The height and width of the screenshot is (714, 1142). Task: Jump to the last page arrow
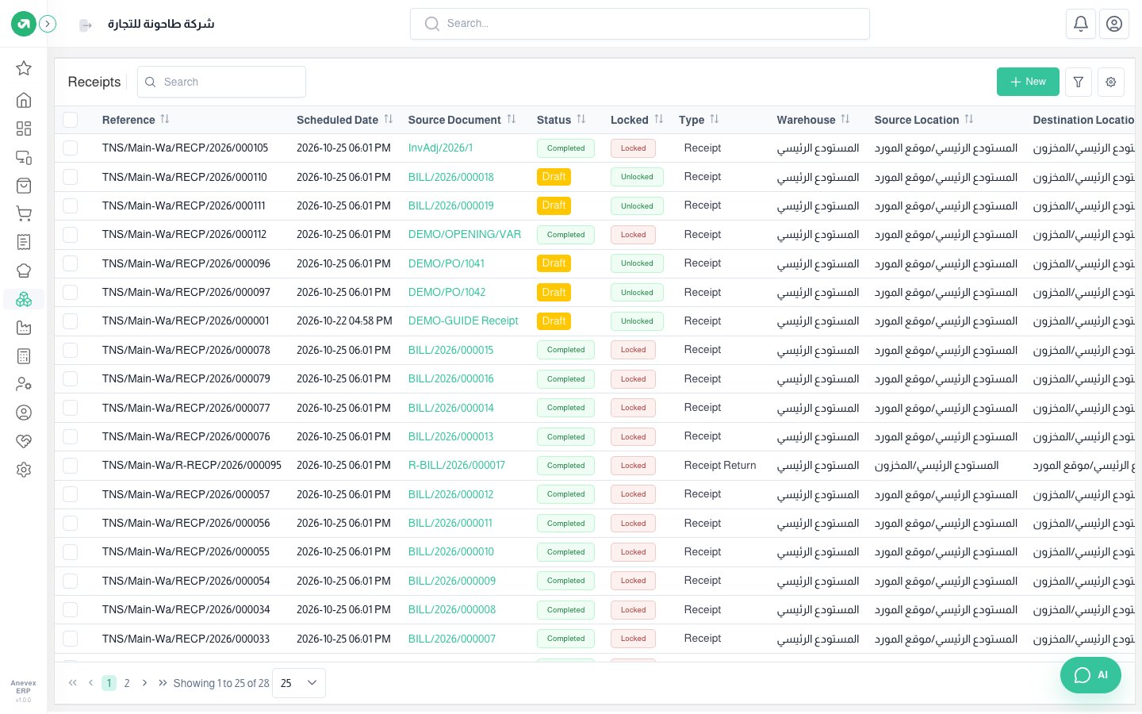(163, 683)
